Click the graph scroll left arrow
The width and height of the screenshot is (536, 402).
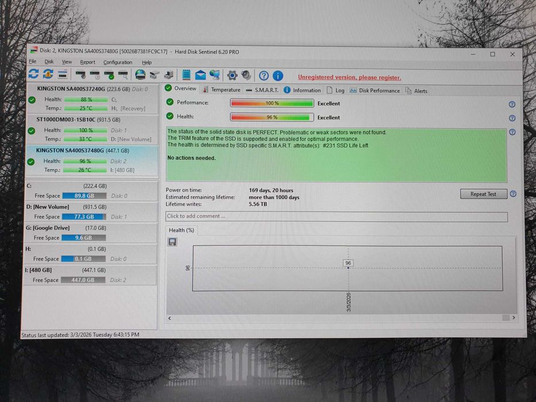[x=170, y=318]
